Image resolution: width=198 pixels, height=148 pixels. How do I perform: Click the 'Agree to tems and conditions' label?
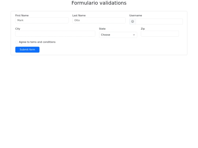click(37, 42)
